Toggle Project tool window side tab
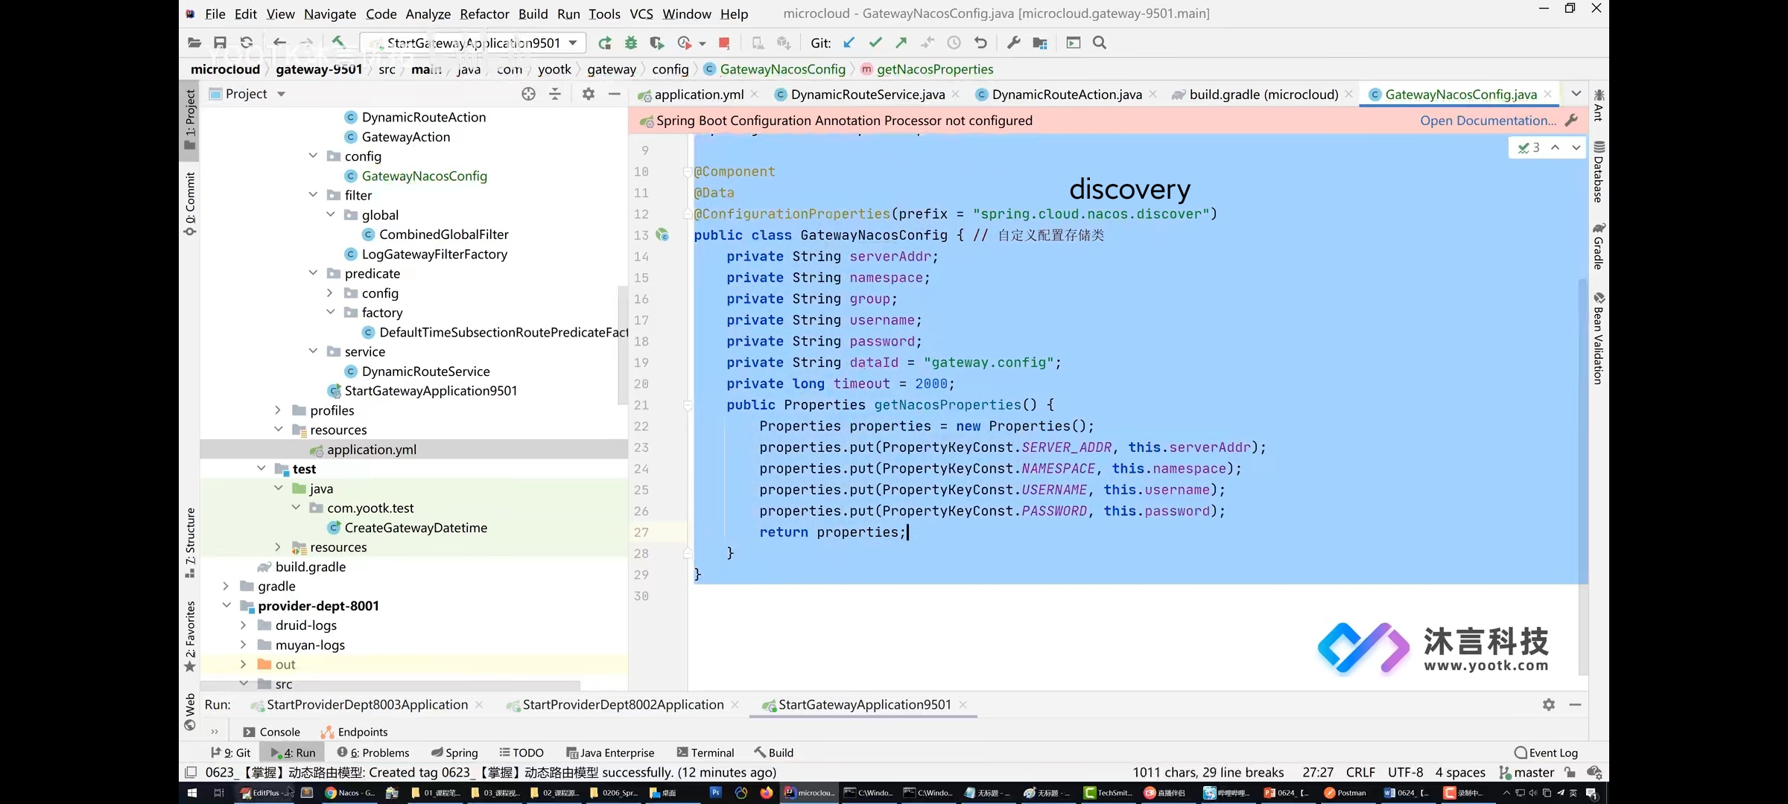 coord(190,120)
